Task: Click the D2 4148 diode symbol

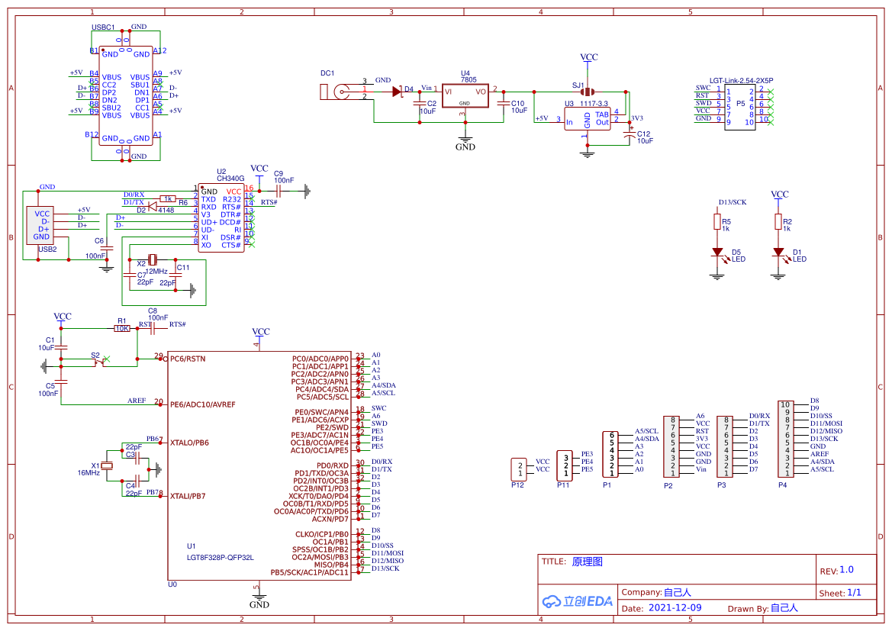Action: (x=152, y=207)
